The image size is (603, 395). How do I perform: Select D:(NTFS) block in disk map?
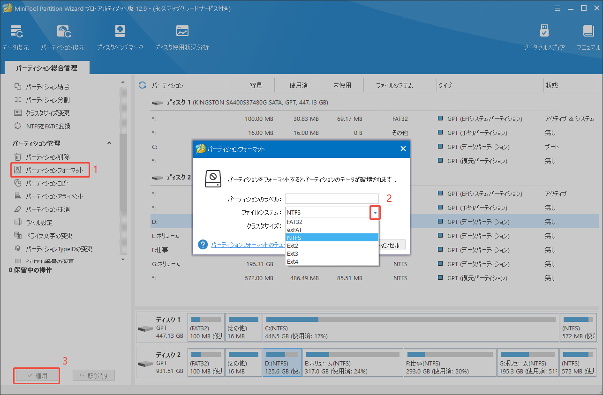(282, 362)
